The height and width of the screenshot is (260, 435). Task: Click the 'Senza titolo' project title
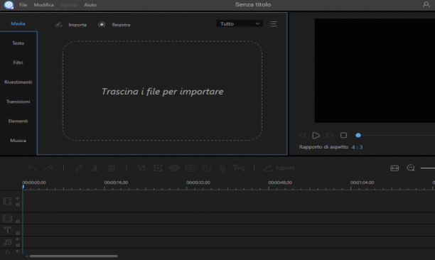[x=253, y=4]
